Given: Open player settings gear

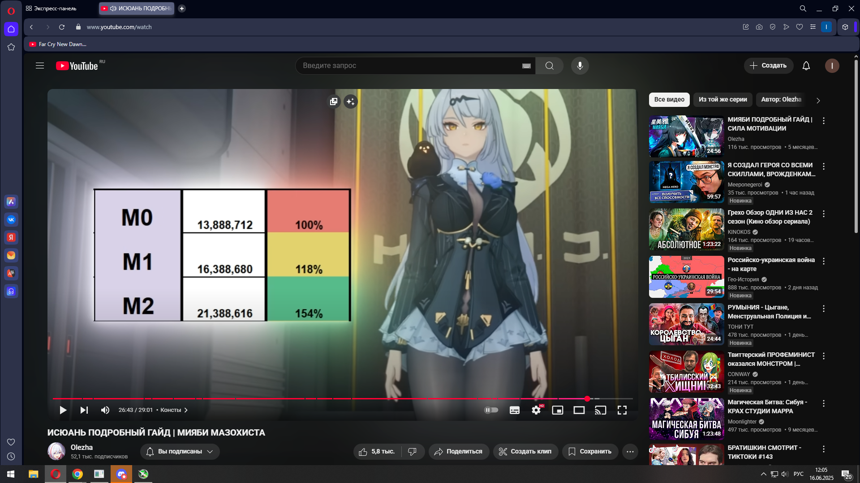Looking at the screenshot, I should (536, 410).
